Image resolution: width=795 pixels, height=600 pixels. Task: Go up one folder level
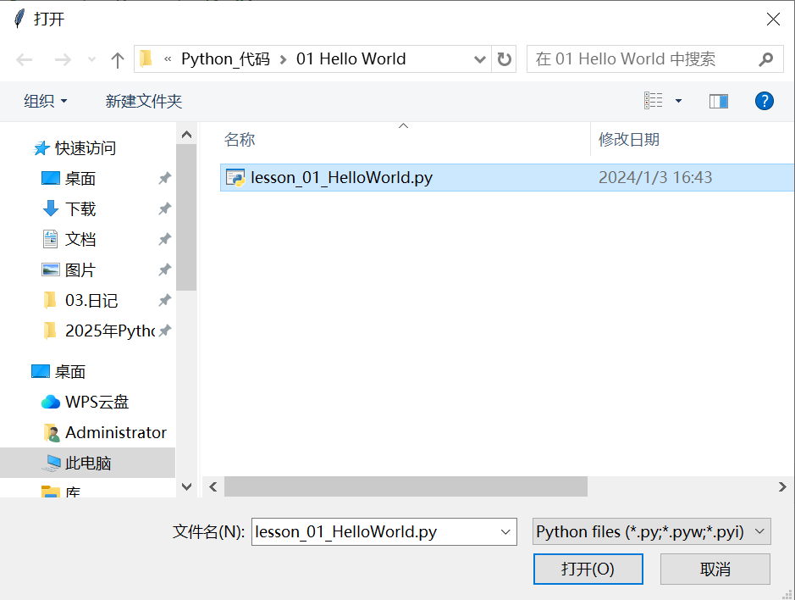click(117, 60)
